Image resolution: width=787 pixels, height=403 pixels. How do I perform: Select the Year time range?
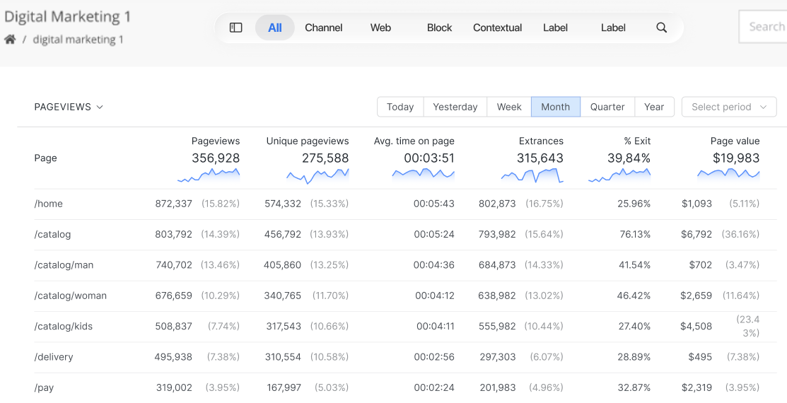click(654, 107)
